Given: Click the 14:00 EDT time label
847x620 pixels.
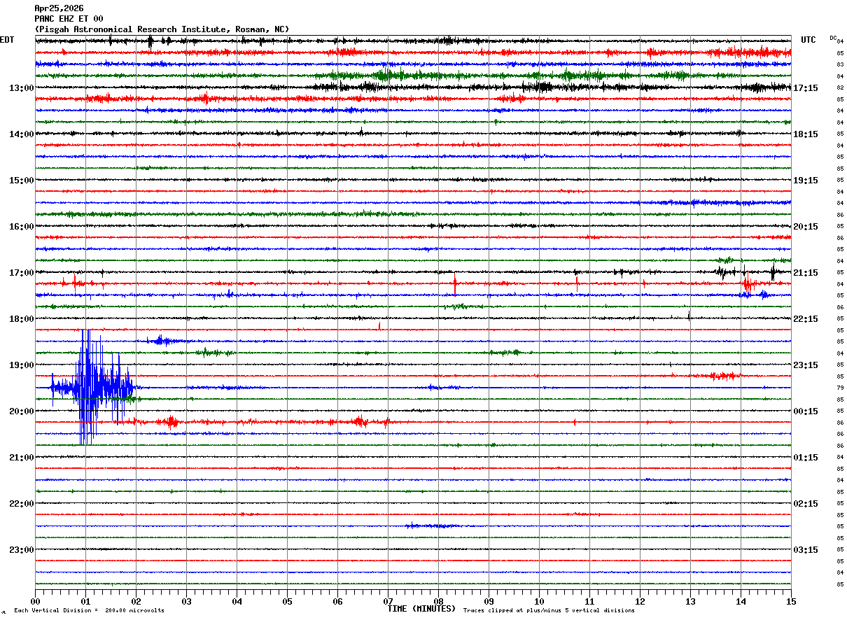Looking at the screenshot, I should 22,134.
